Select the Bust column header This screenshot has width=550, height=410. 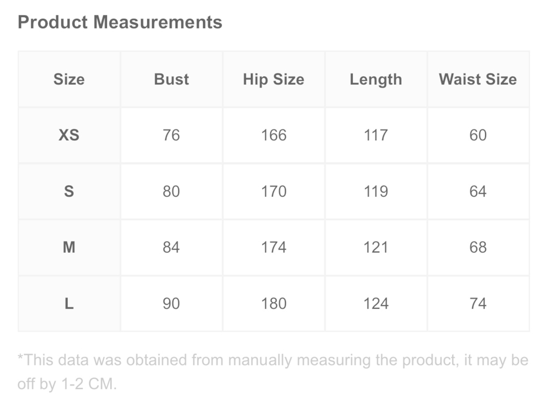pos(171,80)
